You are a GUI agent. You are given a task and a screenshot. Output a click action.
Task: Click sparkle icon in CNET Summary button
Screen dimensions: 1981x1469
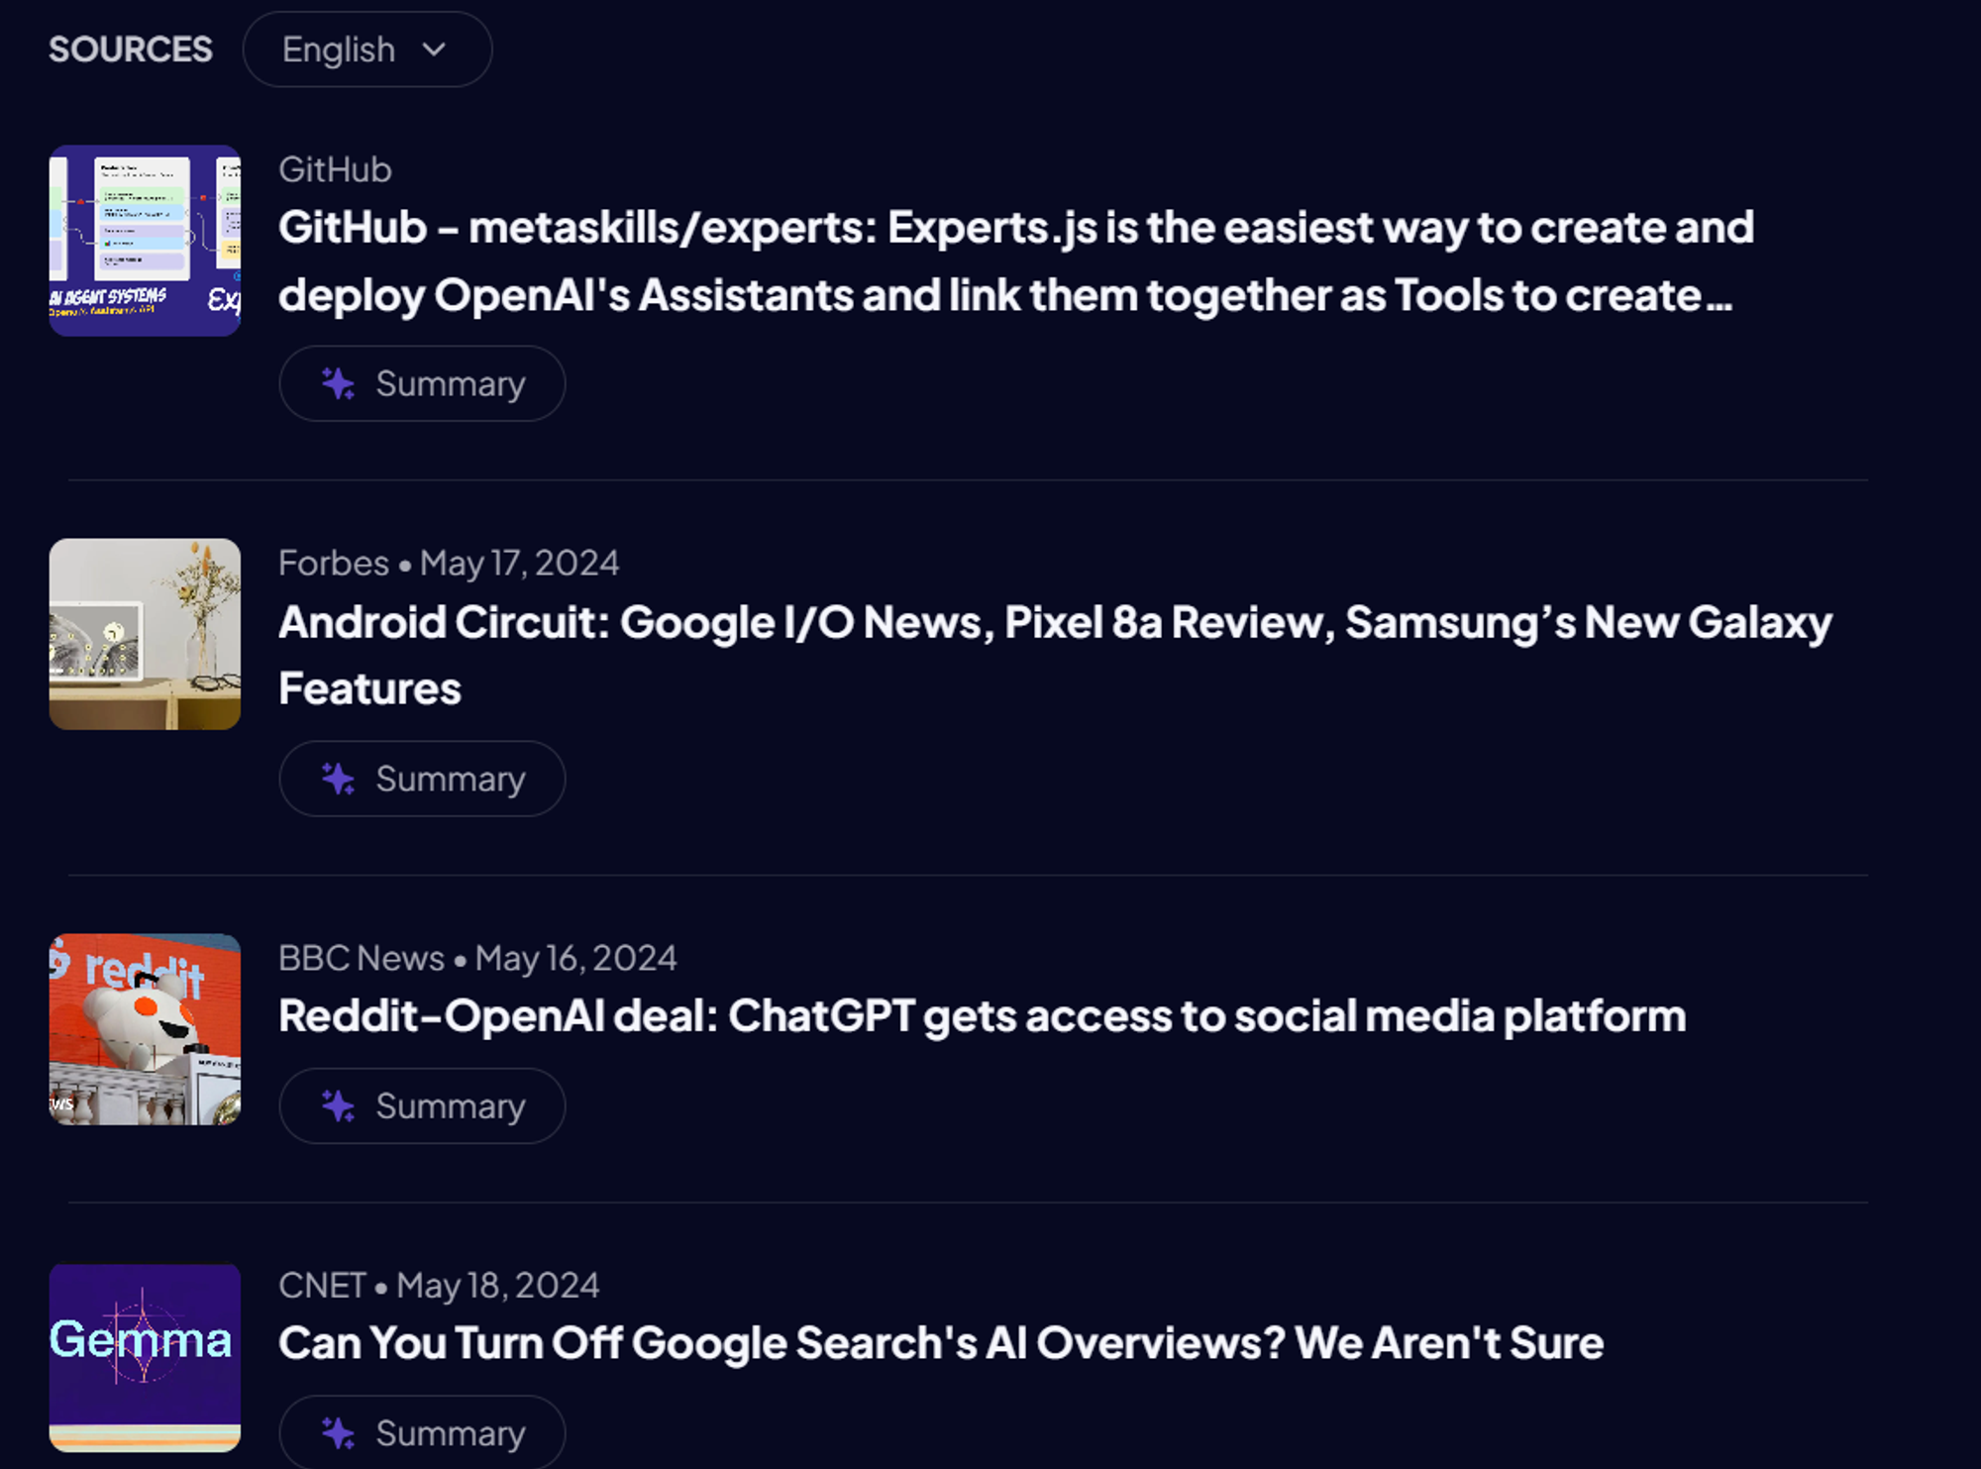(x=338, y=1432)
